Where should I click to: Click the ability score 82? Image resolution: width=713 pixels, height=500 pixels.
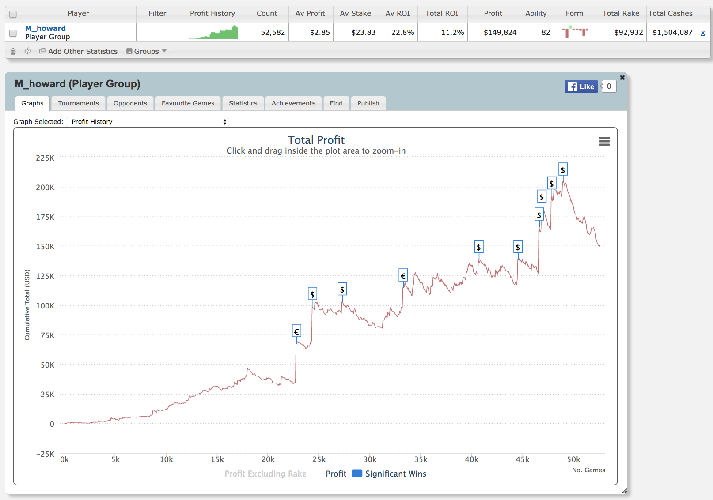pos(546,33)
